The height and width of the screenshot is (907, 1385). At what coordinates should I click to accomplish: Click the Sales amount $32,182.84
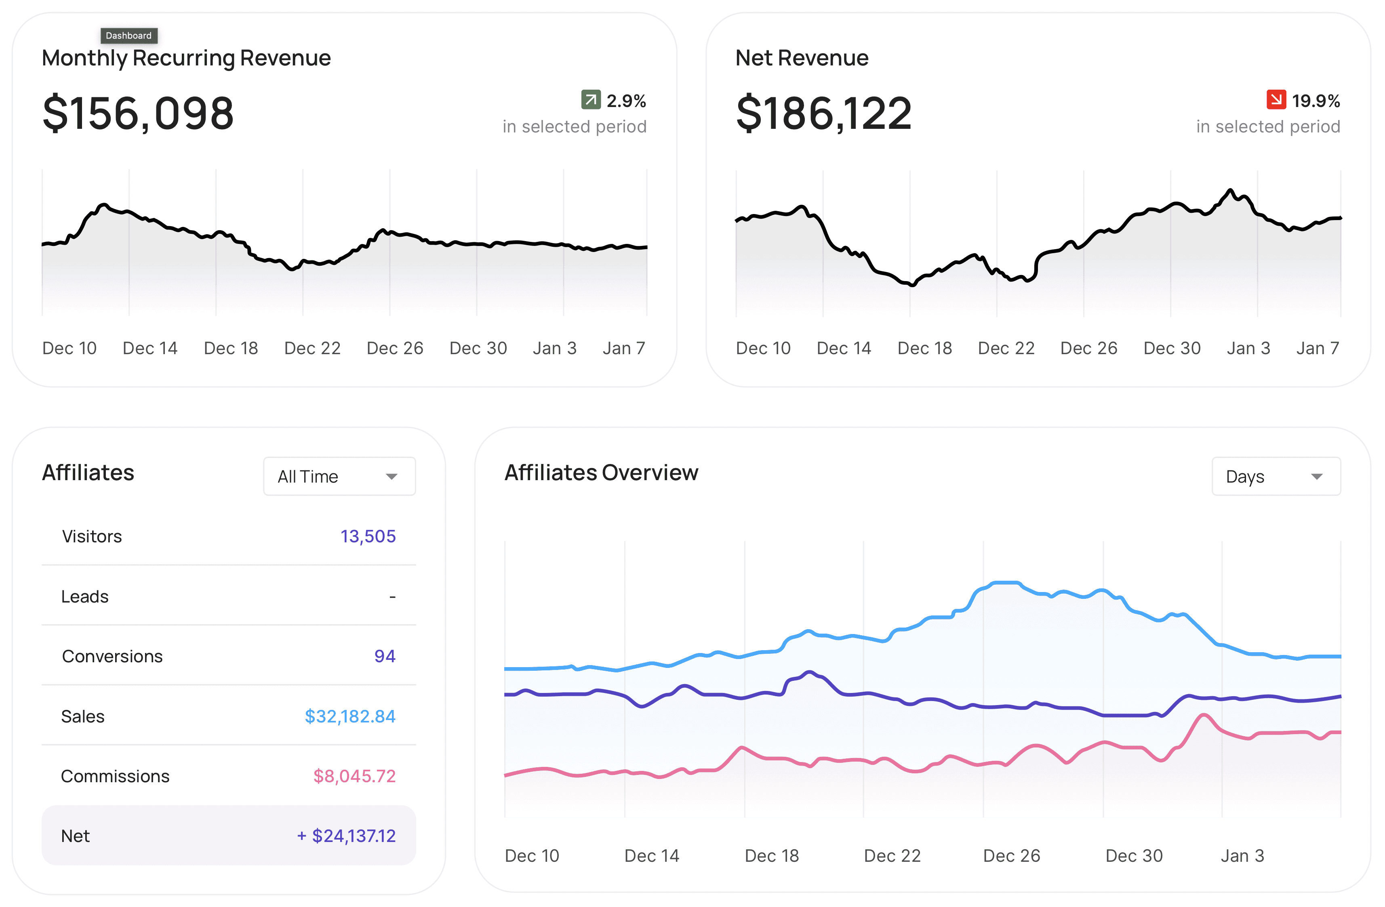pyautogui.click(x=350, y=716)
